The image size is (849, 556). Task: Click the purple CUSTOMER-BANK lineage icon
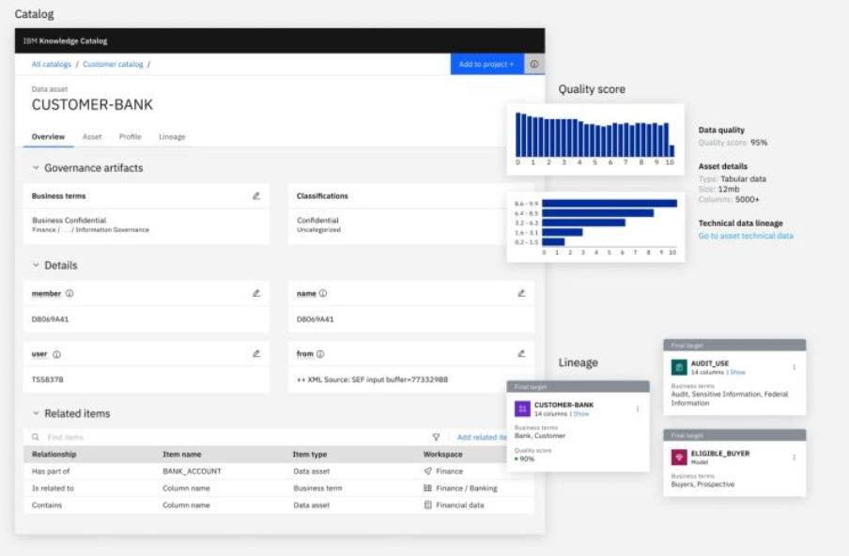point(522,409)
